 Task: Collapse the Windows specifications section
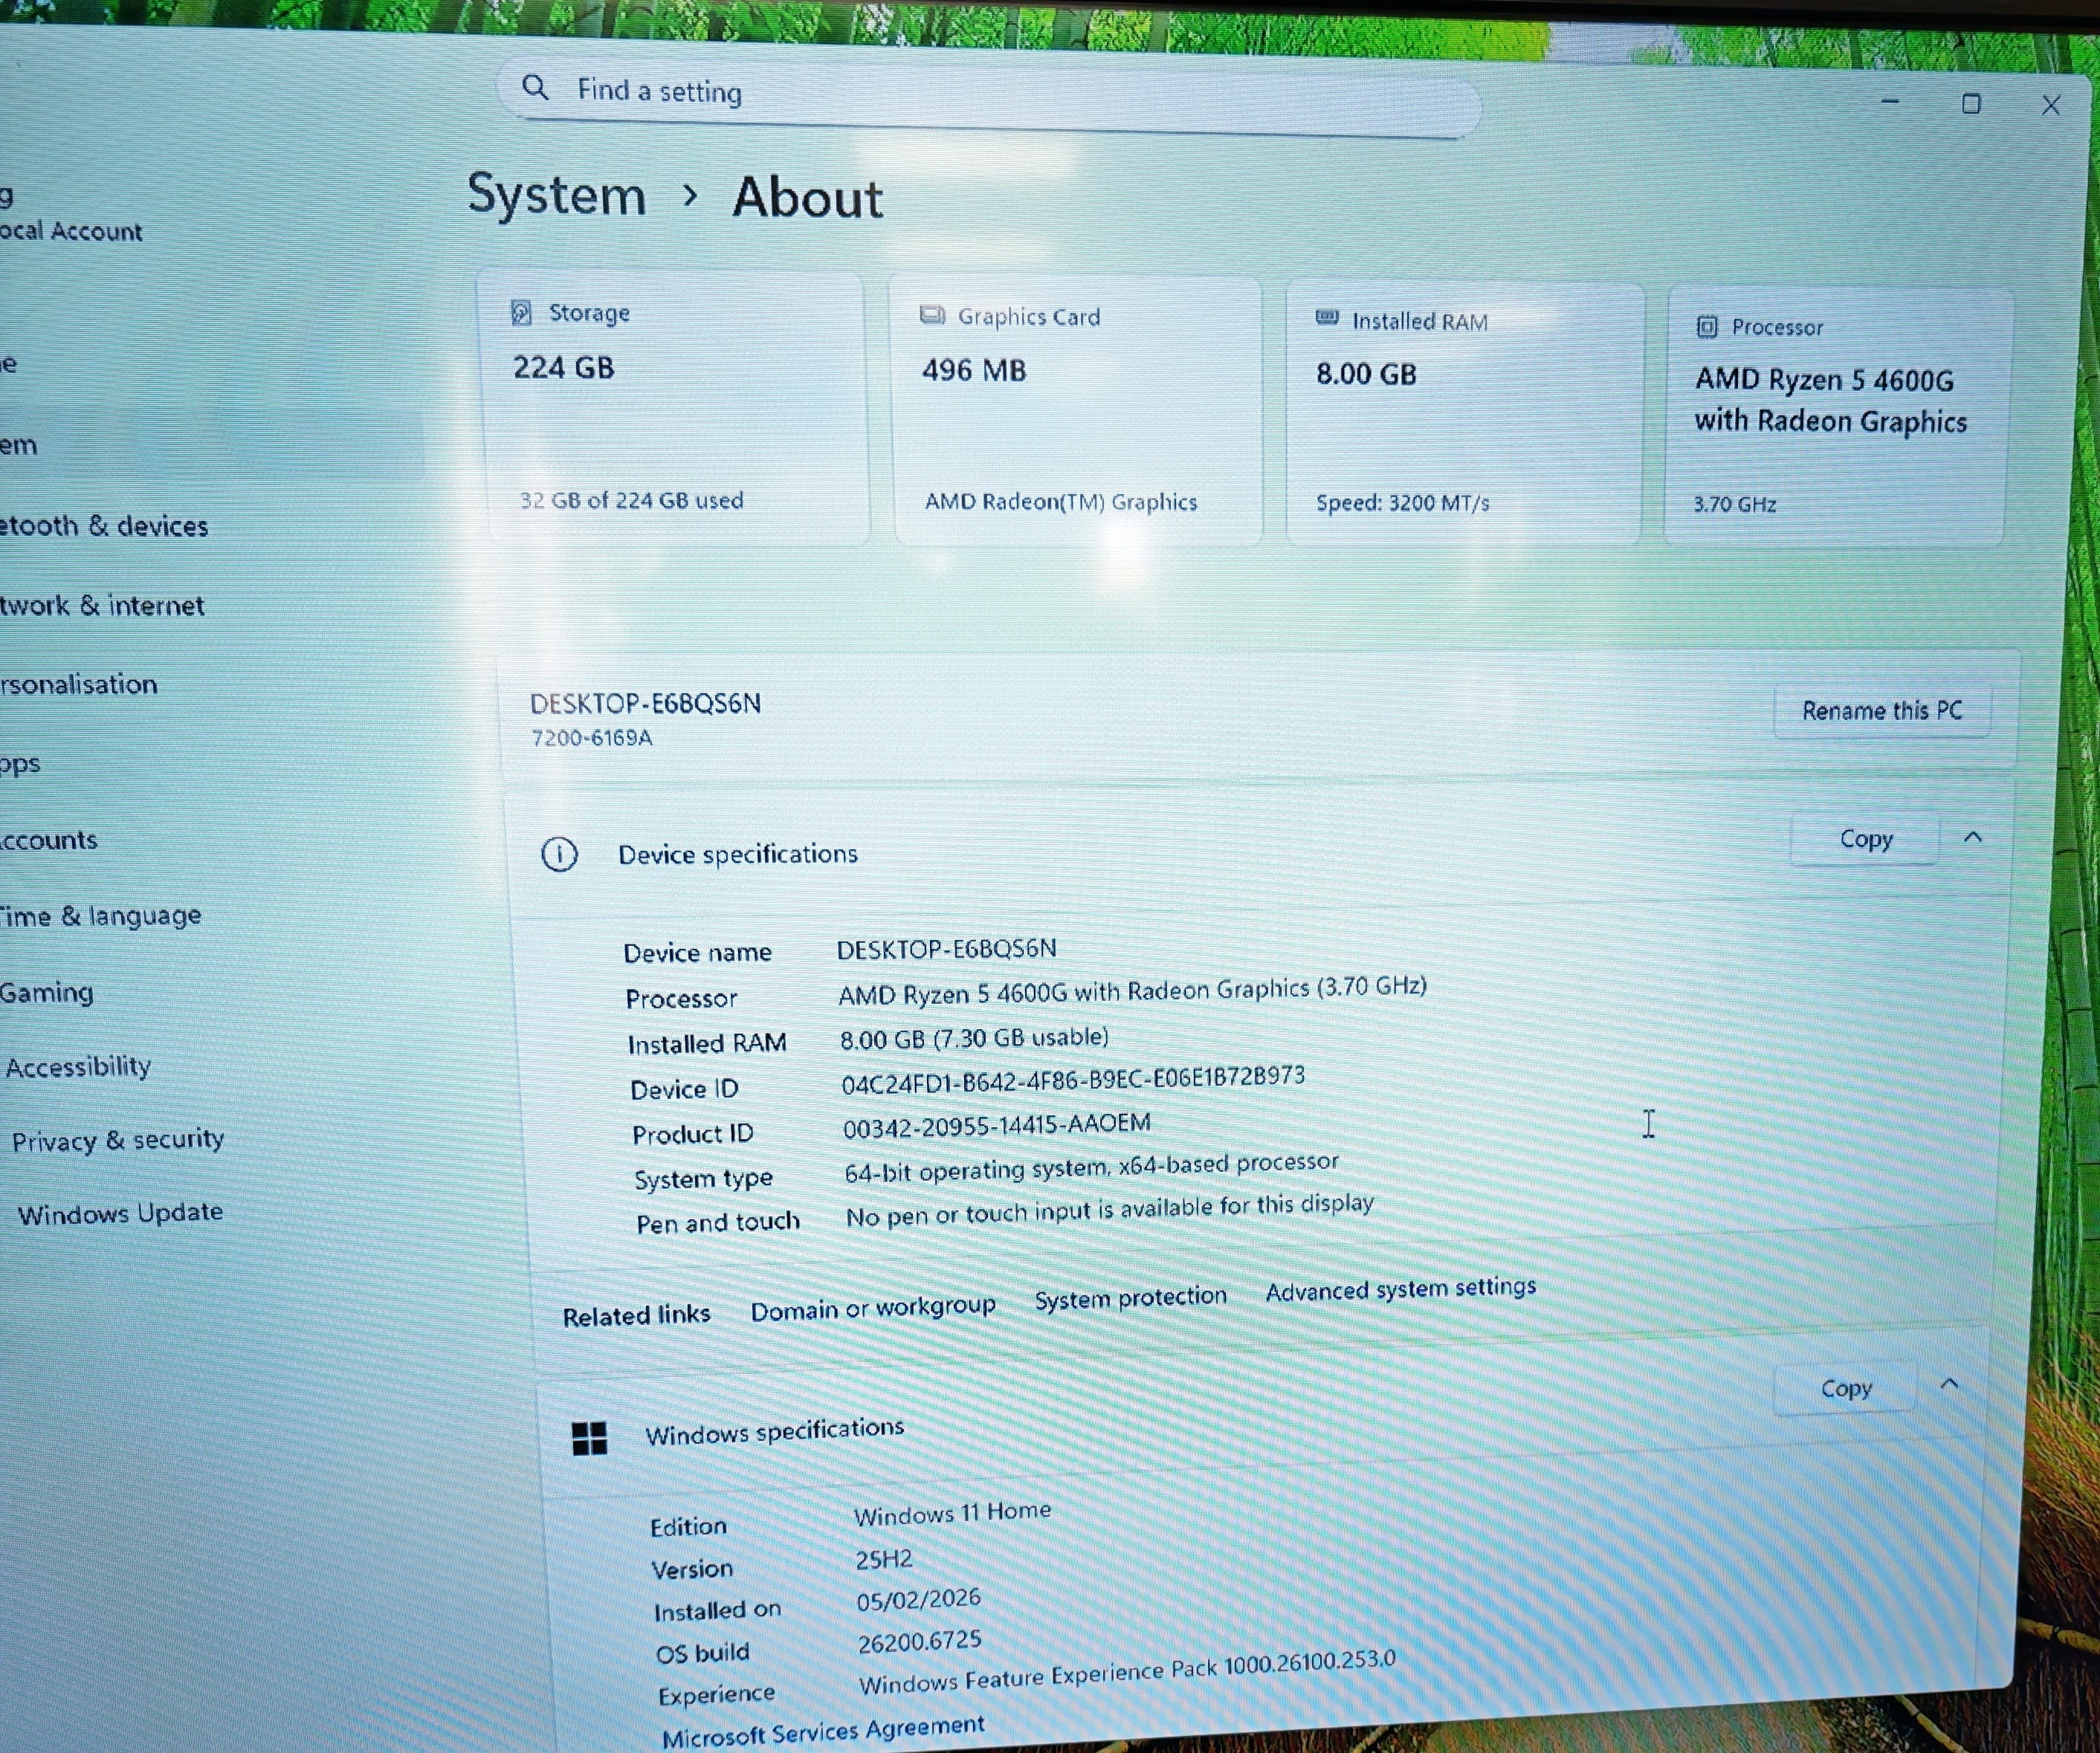pos(1949,1384)
